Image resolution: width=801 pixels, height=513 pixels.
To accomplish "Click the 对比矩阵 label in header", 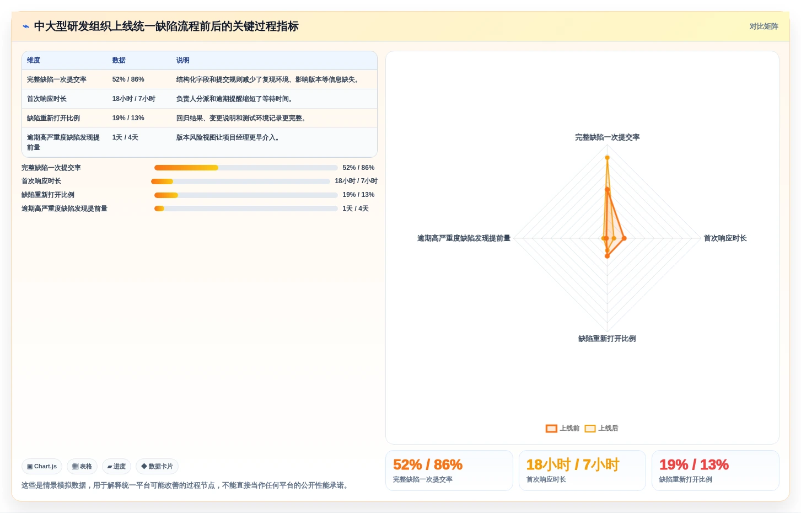I will (x=764, y=26).
